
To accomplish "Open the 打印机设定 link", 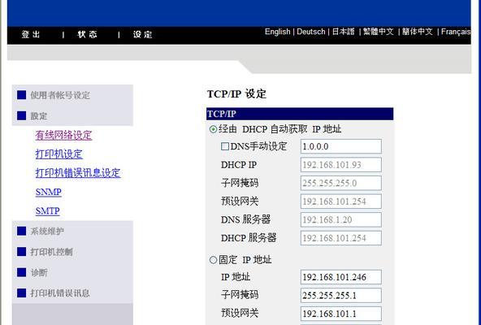I will [58, 154].
